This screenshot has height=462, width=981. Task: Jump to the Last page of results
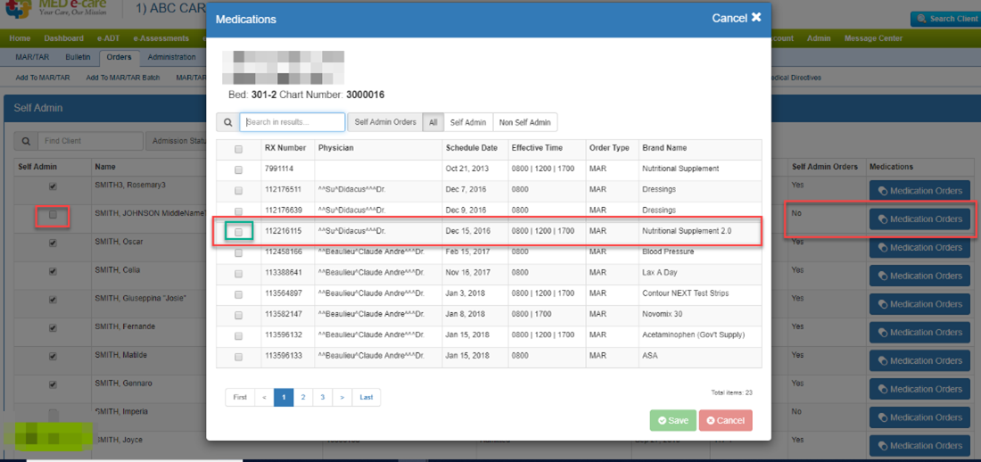pos(366,397)
